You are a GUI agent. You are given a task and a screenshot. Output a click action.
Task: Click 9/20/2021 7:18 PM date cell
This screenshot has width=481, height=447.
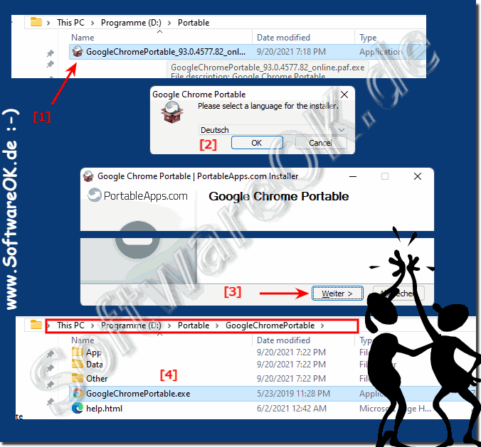tap(292, 52)
